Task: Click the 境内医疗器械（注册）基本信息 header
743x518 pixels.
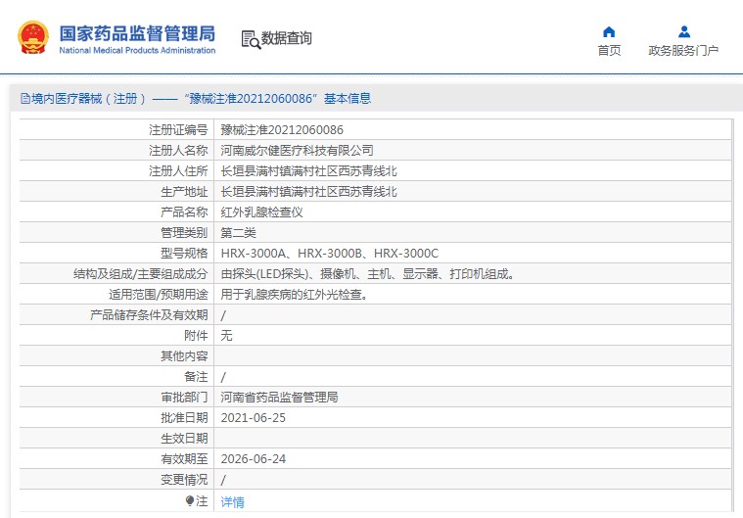Action: 196,99
